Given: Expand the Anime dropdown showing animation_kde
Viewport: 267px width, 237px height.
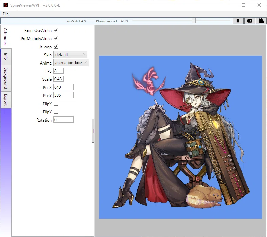Looking at the screenshot, I should [71, 63].
